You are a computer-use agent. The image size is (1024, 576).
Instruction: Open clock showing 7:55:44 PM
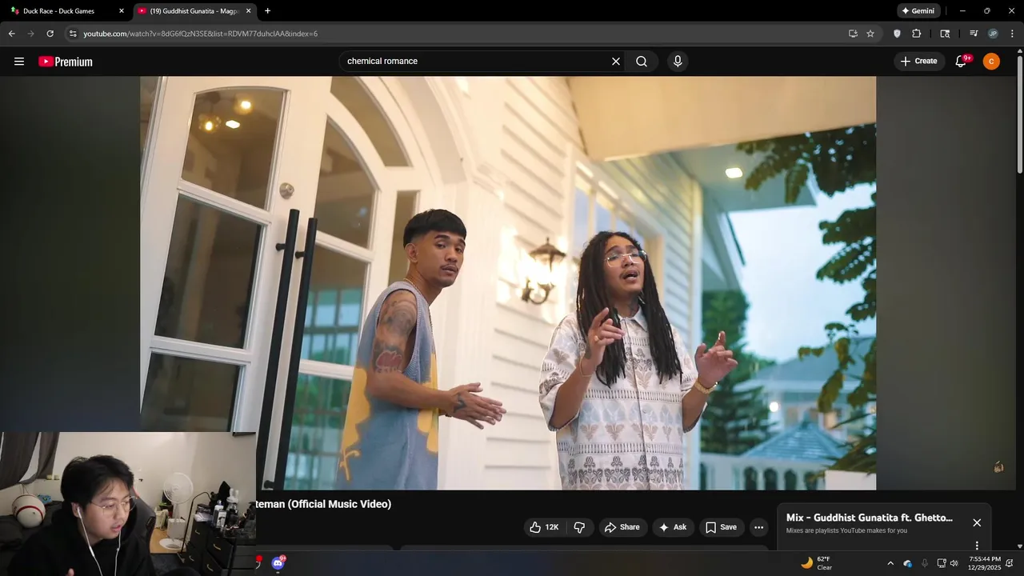click(x=984, y=563)
